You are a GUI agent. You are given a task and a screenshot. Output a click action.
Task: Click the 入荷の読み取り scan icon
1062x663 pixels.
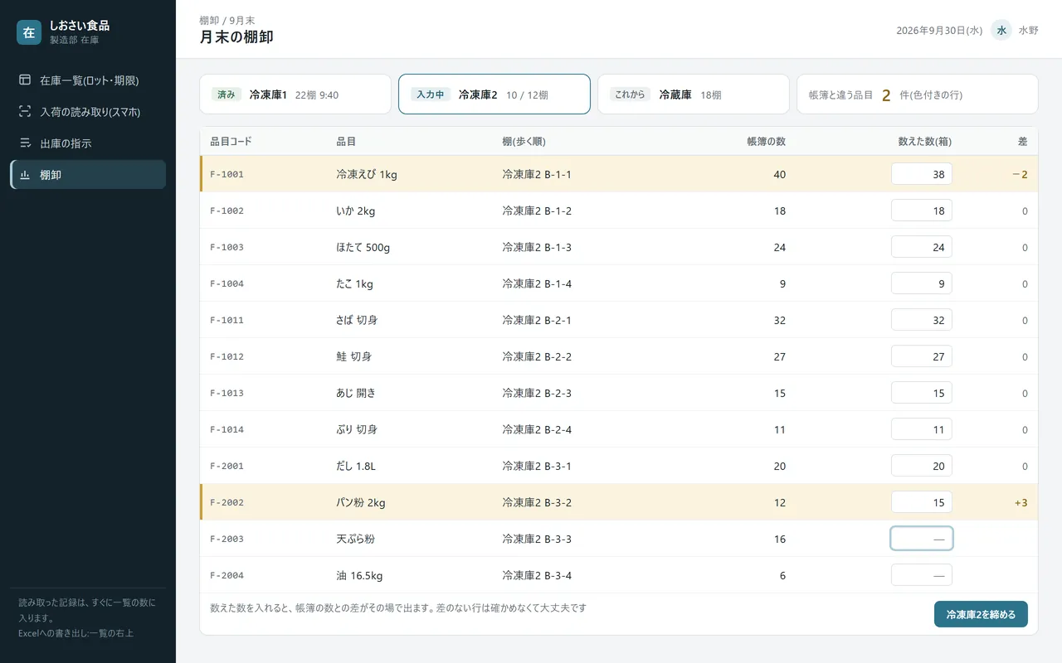coord(25,112)
